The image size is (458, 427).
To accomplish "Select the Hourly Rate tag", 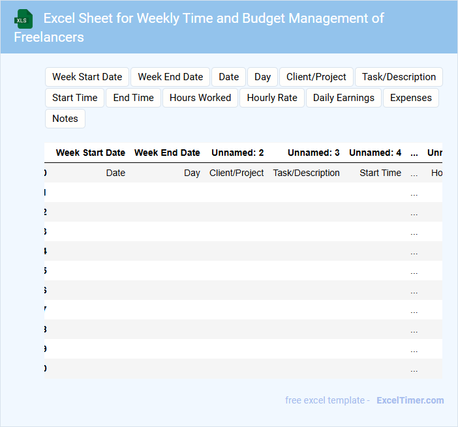I will click(x=272, y=98).
